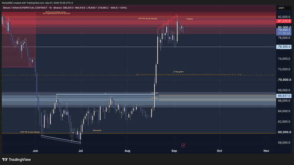
Task: Select the Supply zone text label
Action: point(190,19)
